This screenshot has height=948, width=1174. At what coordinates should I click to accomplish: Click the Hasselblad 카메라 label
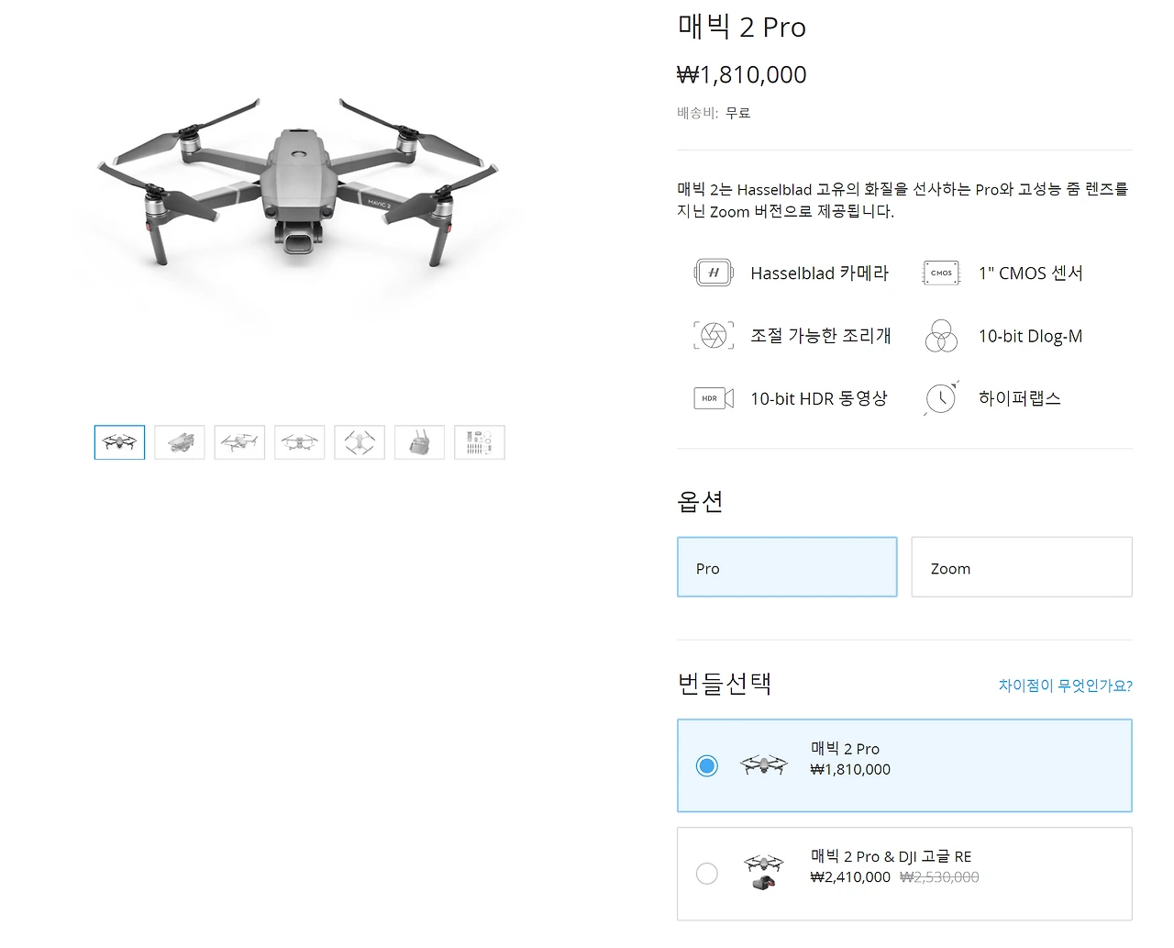(x=820, y=273)
